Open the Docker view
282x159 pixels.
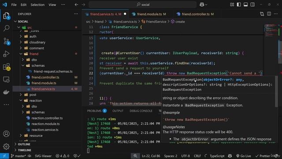tap(6, 92)
